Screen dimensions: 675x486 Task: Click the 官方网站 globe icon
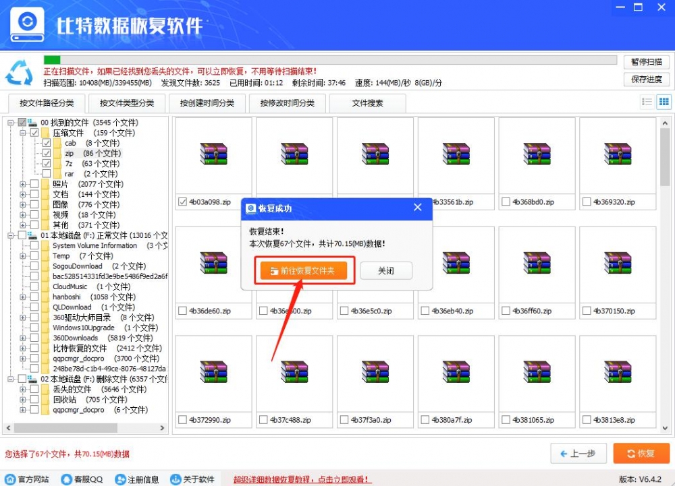click(x=10, y=479)
